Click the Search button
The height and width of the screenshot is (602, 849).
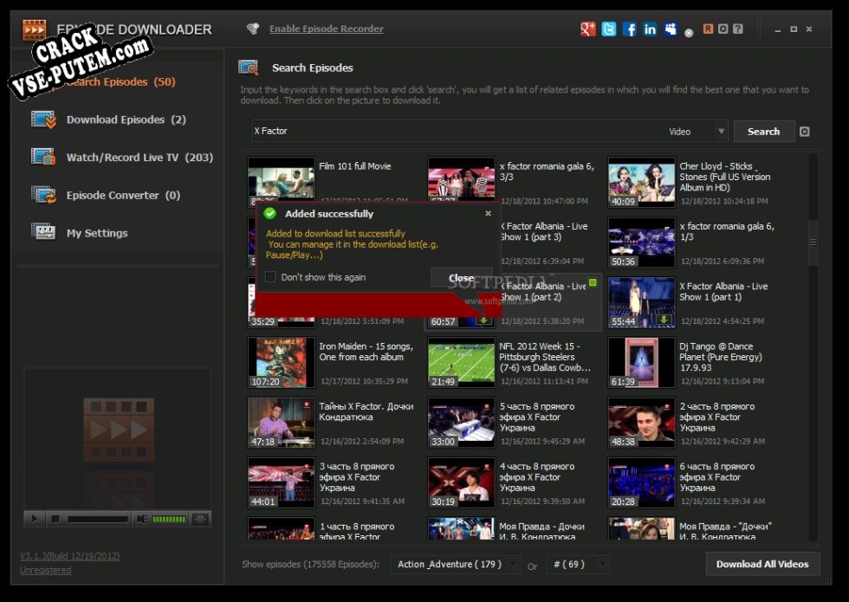point(764,132)
